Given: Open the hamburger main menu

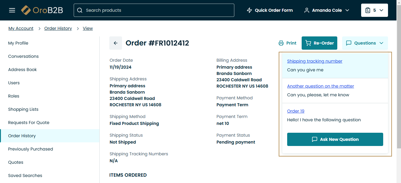Looking at the screenshot, I should [x=12, y=10].
